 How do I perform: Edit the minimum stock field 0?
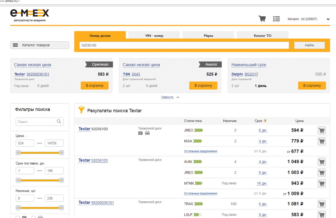pyautogui.click(x=25, y=198)
